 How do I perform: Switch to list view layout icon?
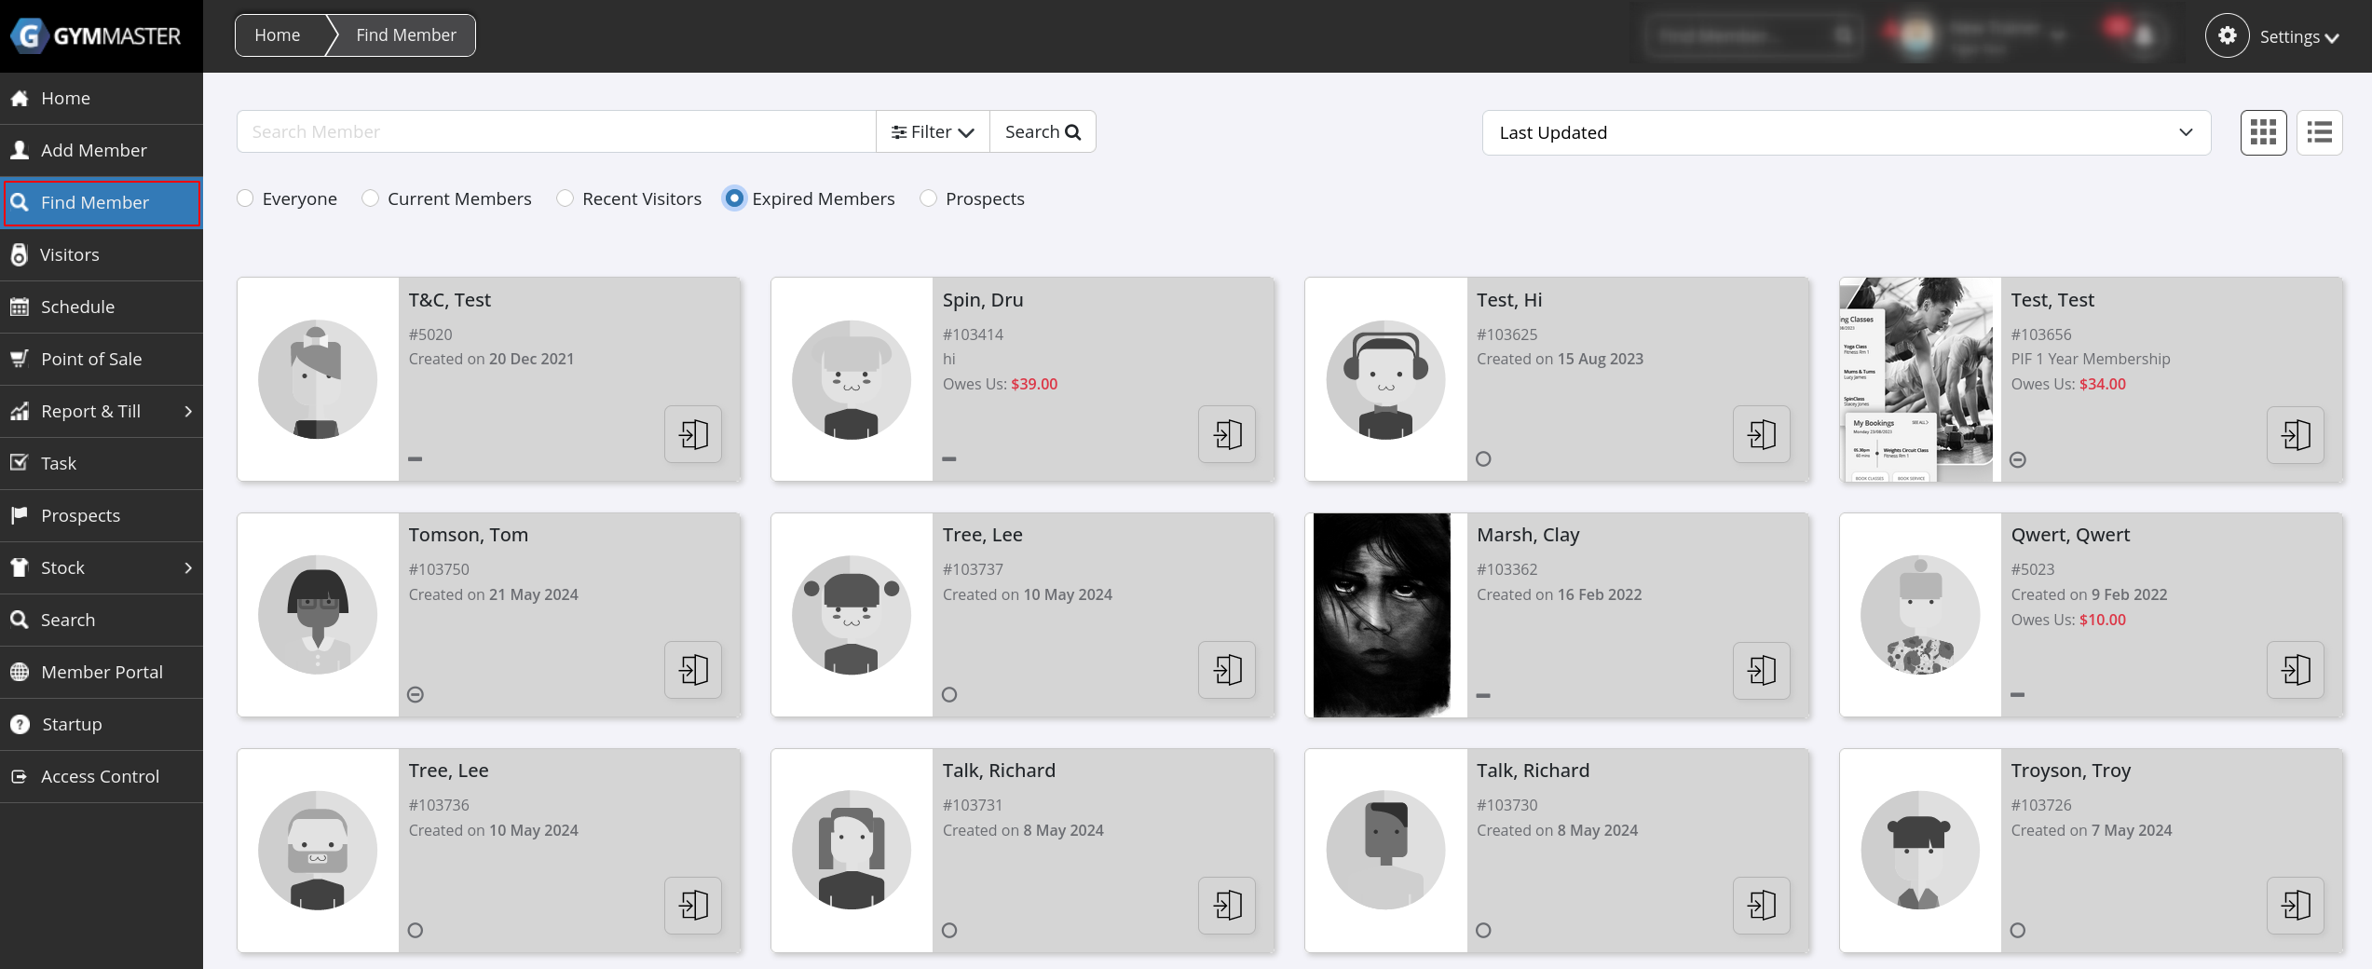point(2319,132)
